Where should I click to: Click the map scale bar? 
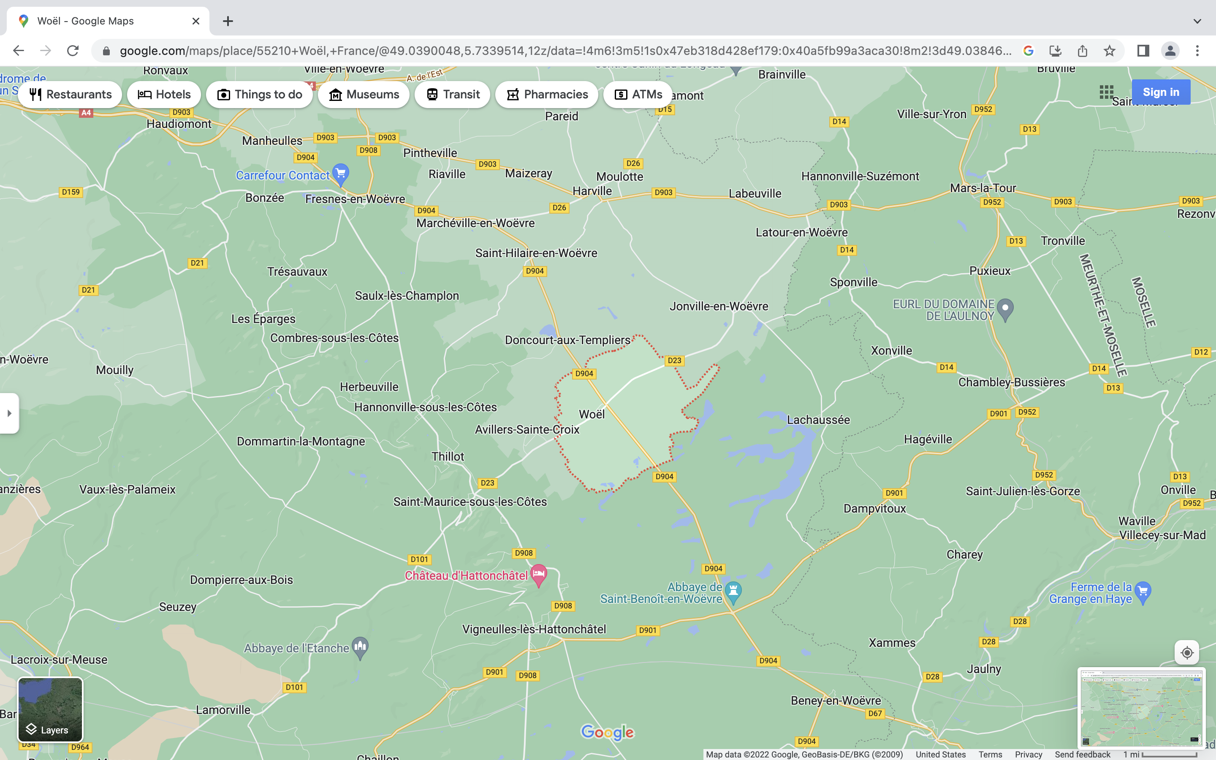coord(1168,755)
